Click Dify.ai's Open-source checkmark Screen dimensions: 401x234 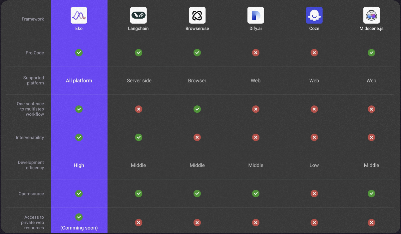click(x=256, y=193)
